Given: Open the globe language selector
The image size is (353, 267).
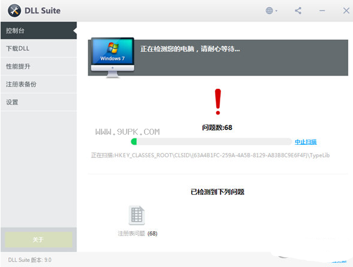Looking at the screenshot, I should pos(271,11).
